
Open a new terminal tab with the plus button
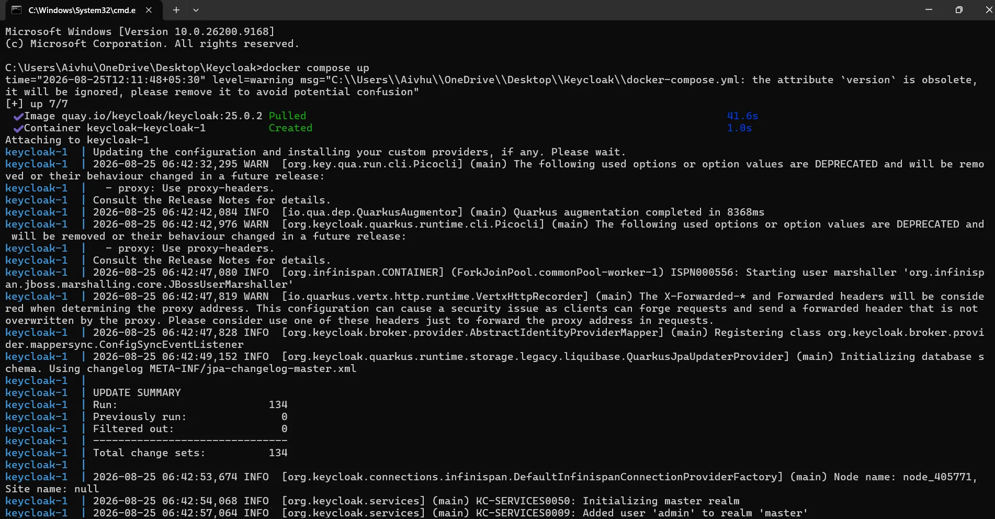click(x=176, y=10)
